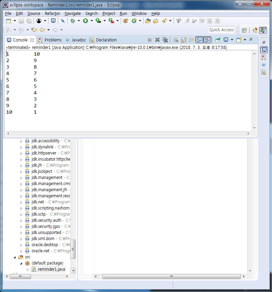
Task: Click the Restore button in right trim
Action: coord(263,42)
